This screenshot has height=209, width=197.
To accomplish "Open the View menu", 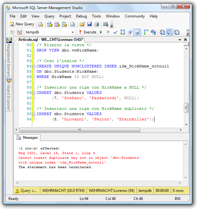I will 35,16.
